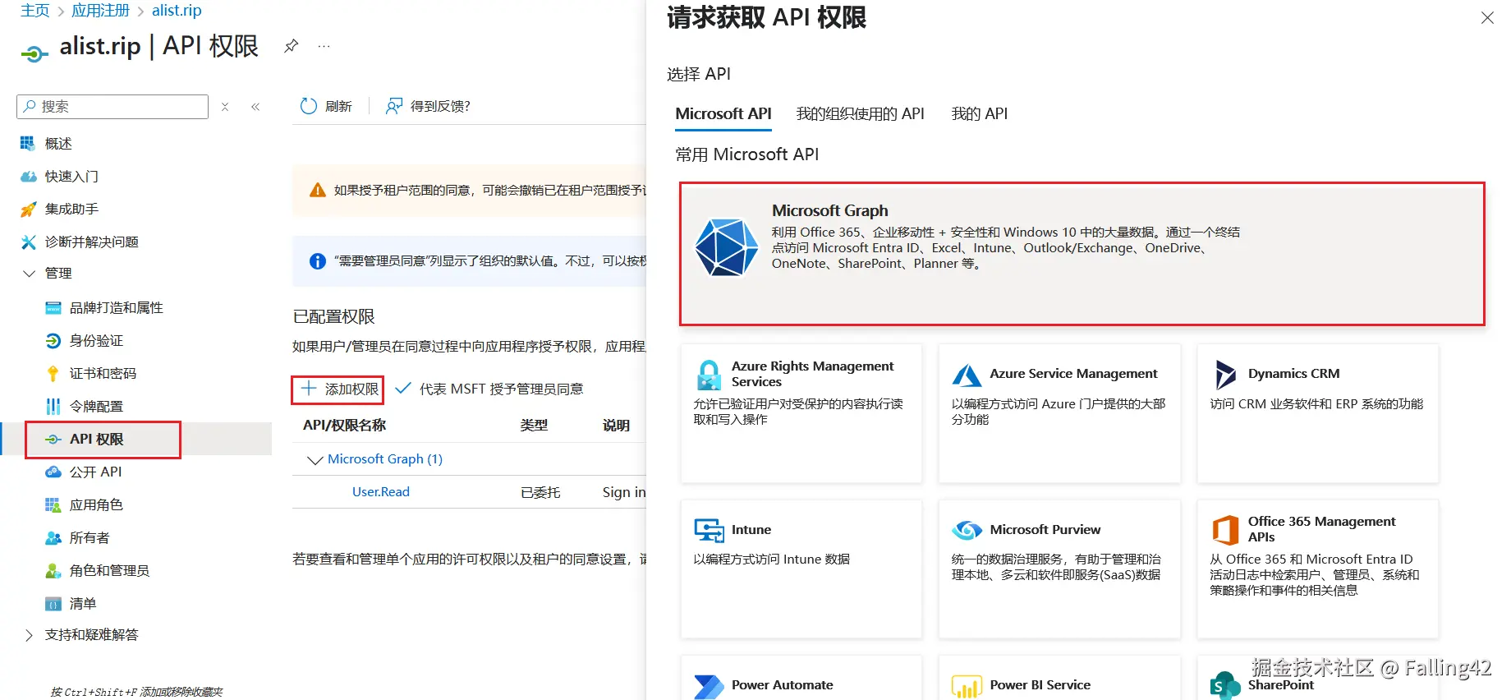Viewport: 1511px width, 700px height.
Task: Click the Expose an API (公开 API) cloud icon
Action: point(53,472)
